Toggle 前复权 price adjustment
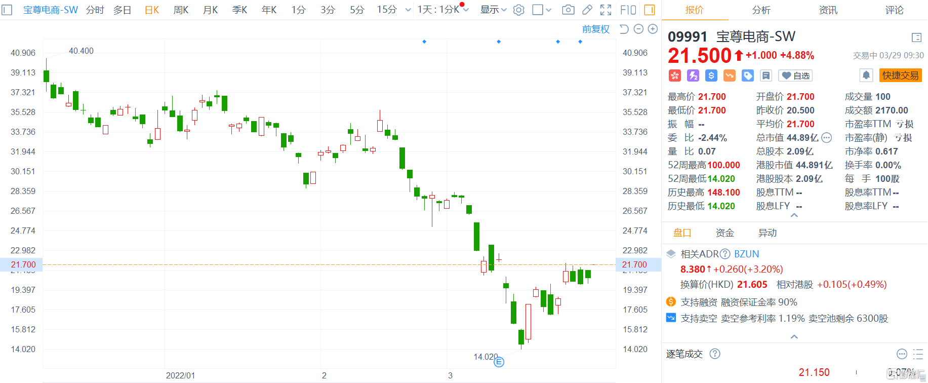 595,29
